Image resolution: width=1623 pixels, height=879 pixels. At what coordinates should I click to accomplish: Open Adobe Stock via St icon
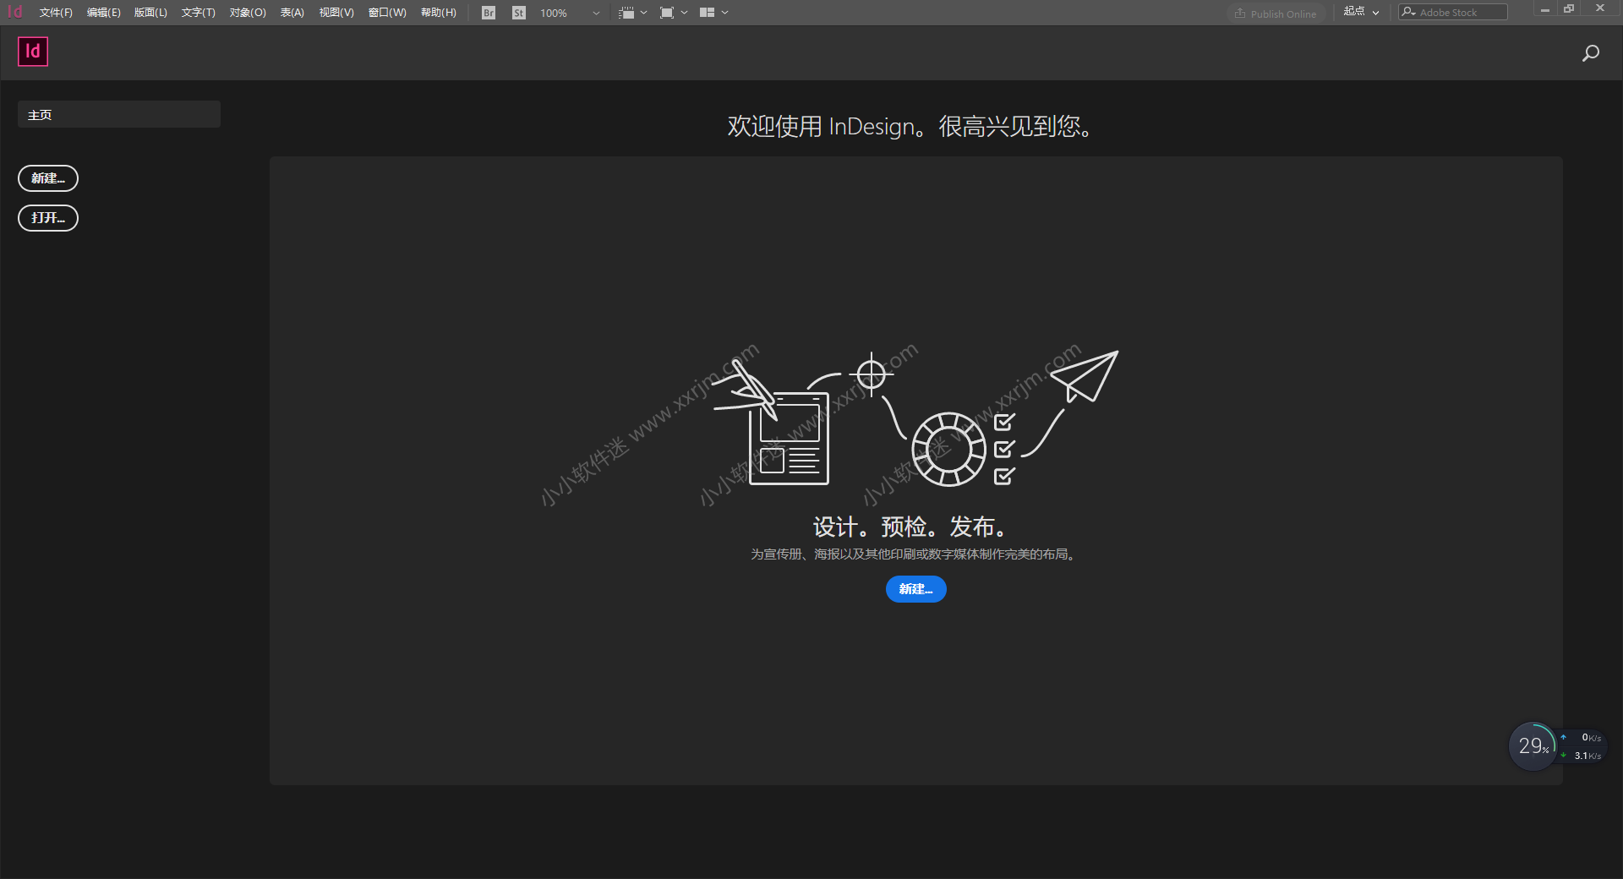tap(519, 13)
